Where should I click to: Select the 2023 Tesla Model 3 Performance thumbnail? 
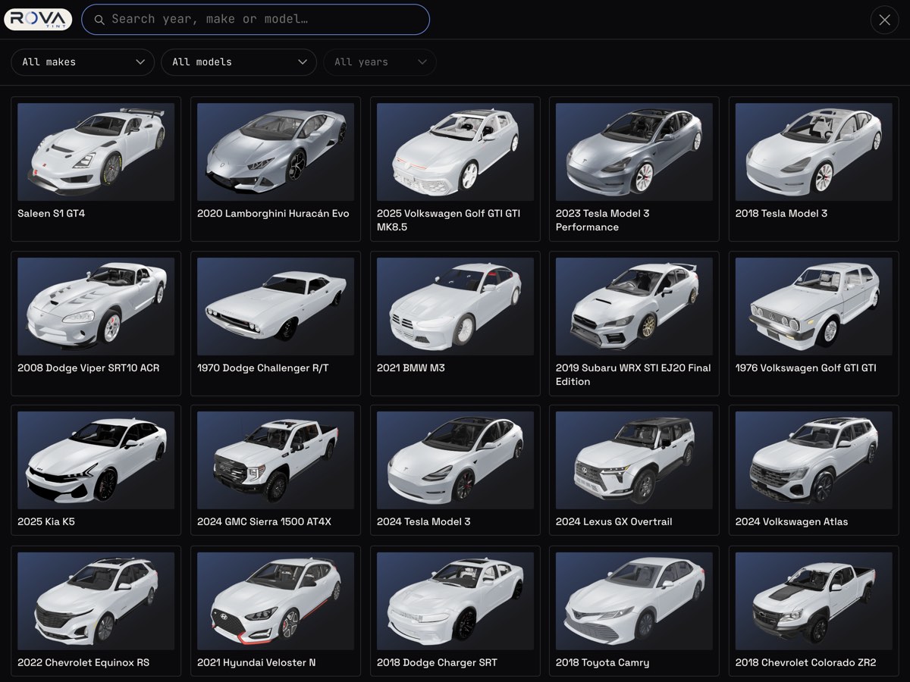pyautogui.click(x=634, y=152)
